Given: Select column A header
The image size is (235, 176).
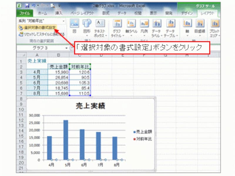Looking at the screenshot, I should [x=37, y=55].
